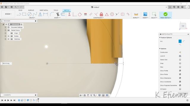This screenshot has height=106, width=190.
Task: Uncheck Show Profile
Action: [180, 71]
